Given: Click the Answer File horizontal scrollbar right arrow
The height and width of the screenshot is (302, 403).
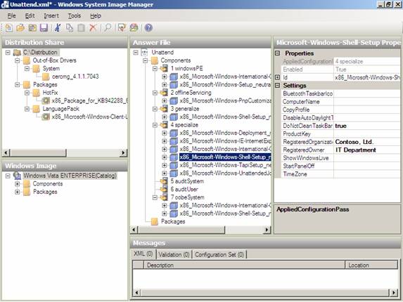Looking at the screenshot, I should click(267, 230).
